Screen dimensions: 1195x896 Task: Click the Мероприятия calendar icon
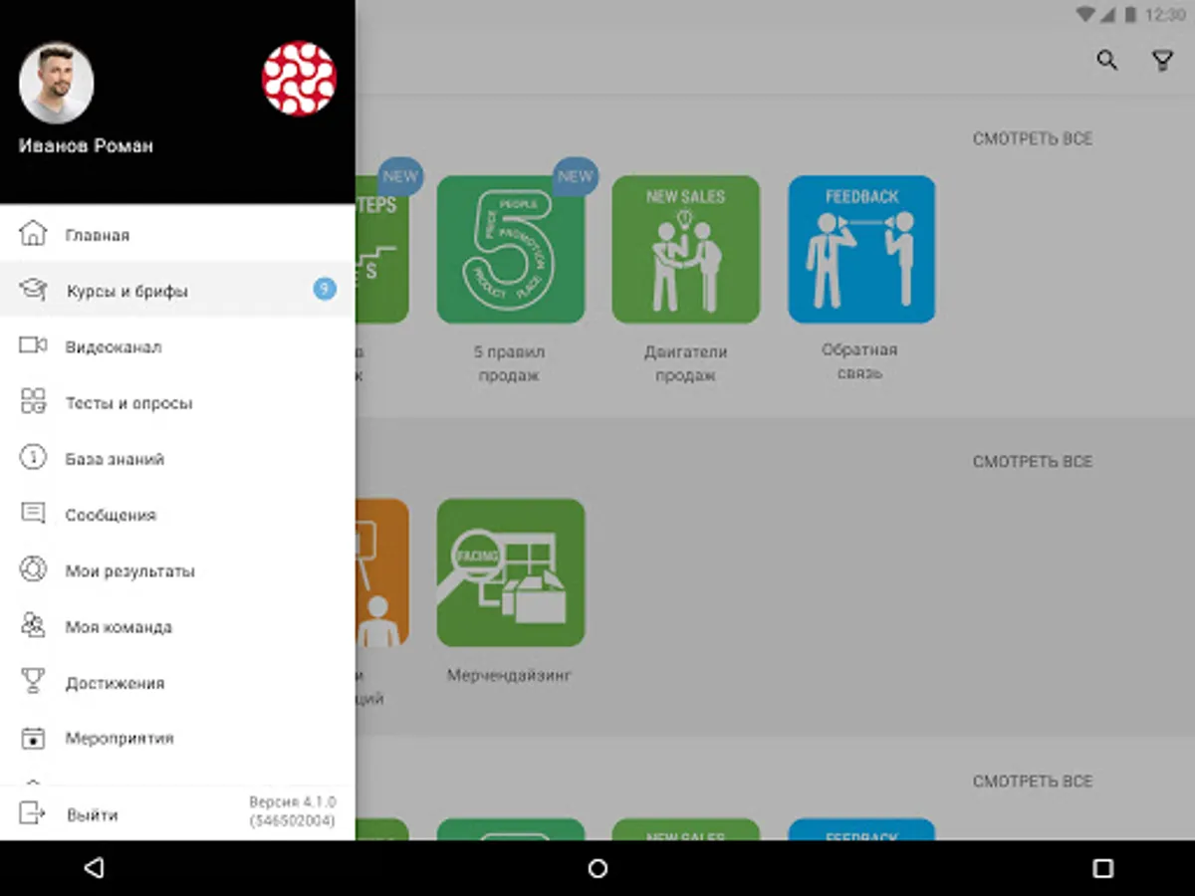[x=33, y=739]
